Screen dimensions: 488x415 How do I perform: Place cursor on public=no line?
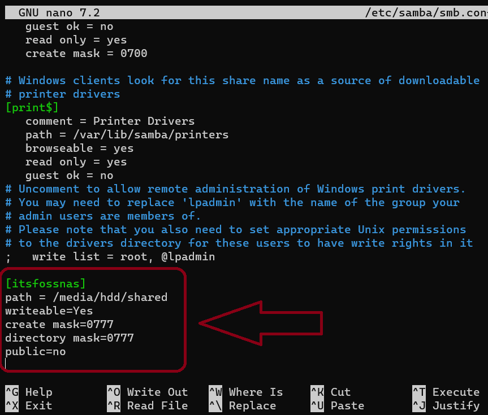pos(36,351)
